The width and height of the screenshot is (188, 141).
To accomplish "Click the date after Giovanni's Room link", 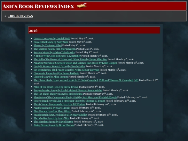I will tap(93, 73).
